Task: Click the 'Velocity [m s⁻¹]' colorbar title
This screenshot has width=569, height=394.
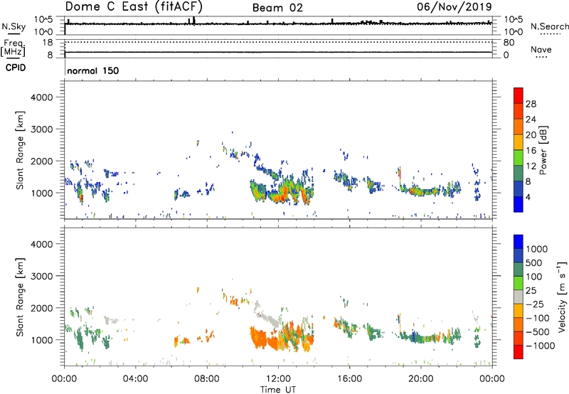Action: pos(562,297)
